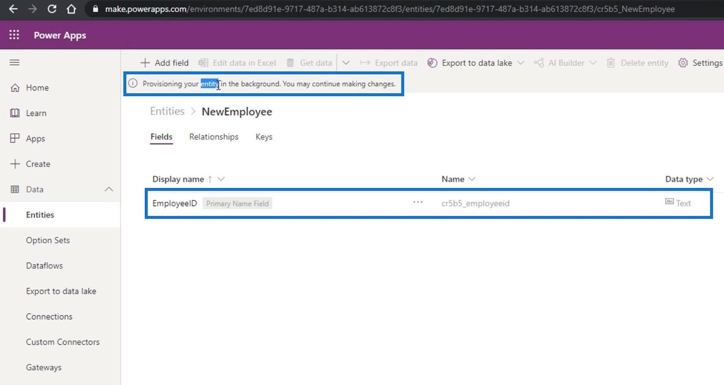Go back with the browser back arrow
The width and height of the screenshot is (724, 385).
point(13,9)
